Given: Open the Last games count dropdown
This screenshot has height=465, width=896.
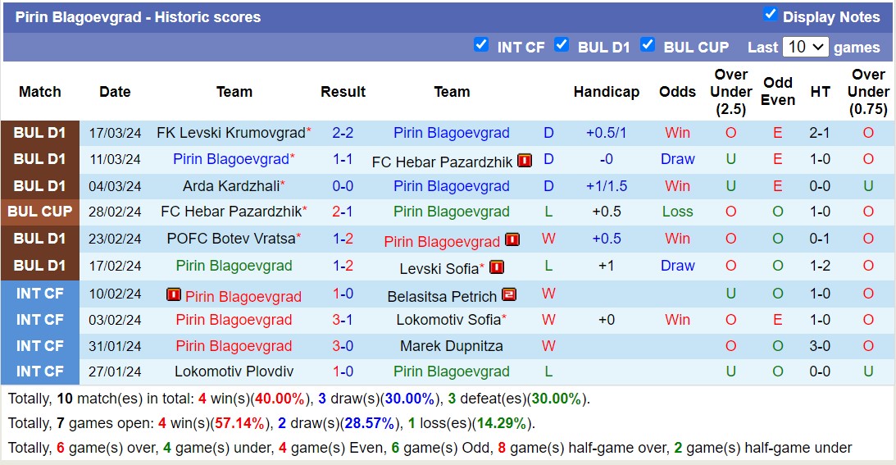Looking at the screenshot, I should click(x=805, y=47).
